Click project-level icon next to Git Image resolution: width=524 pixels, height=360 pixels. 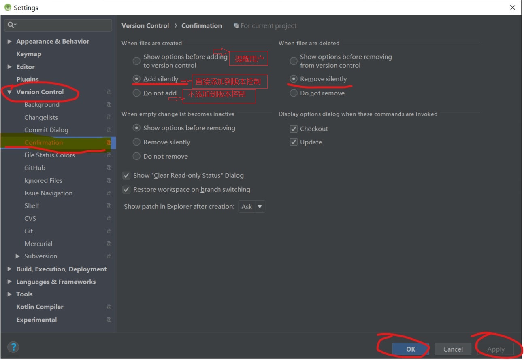point(109,231)
